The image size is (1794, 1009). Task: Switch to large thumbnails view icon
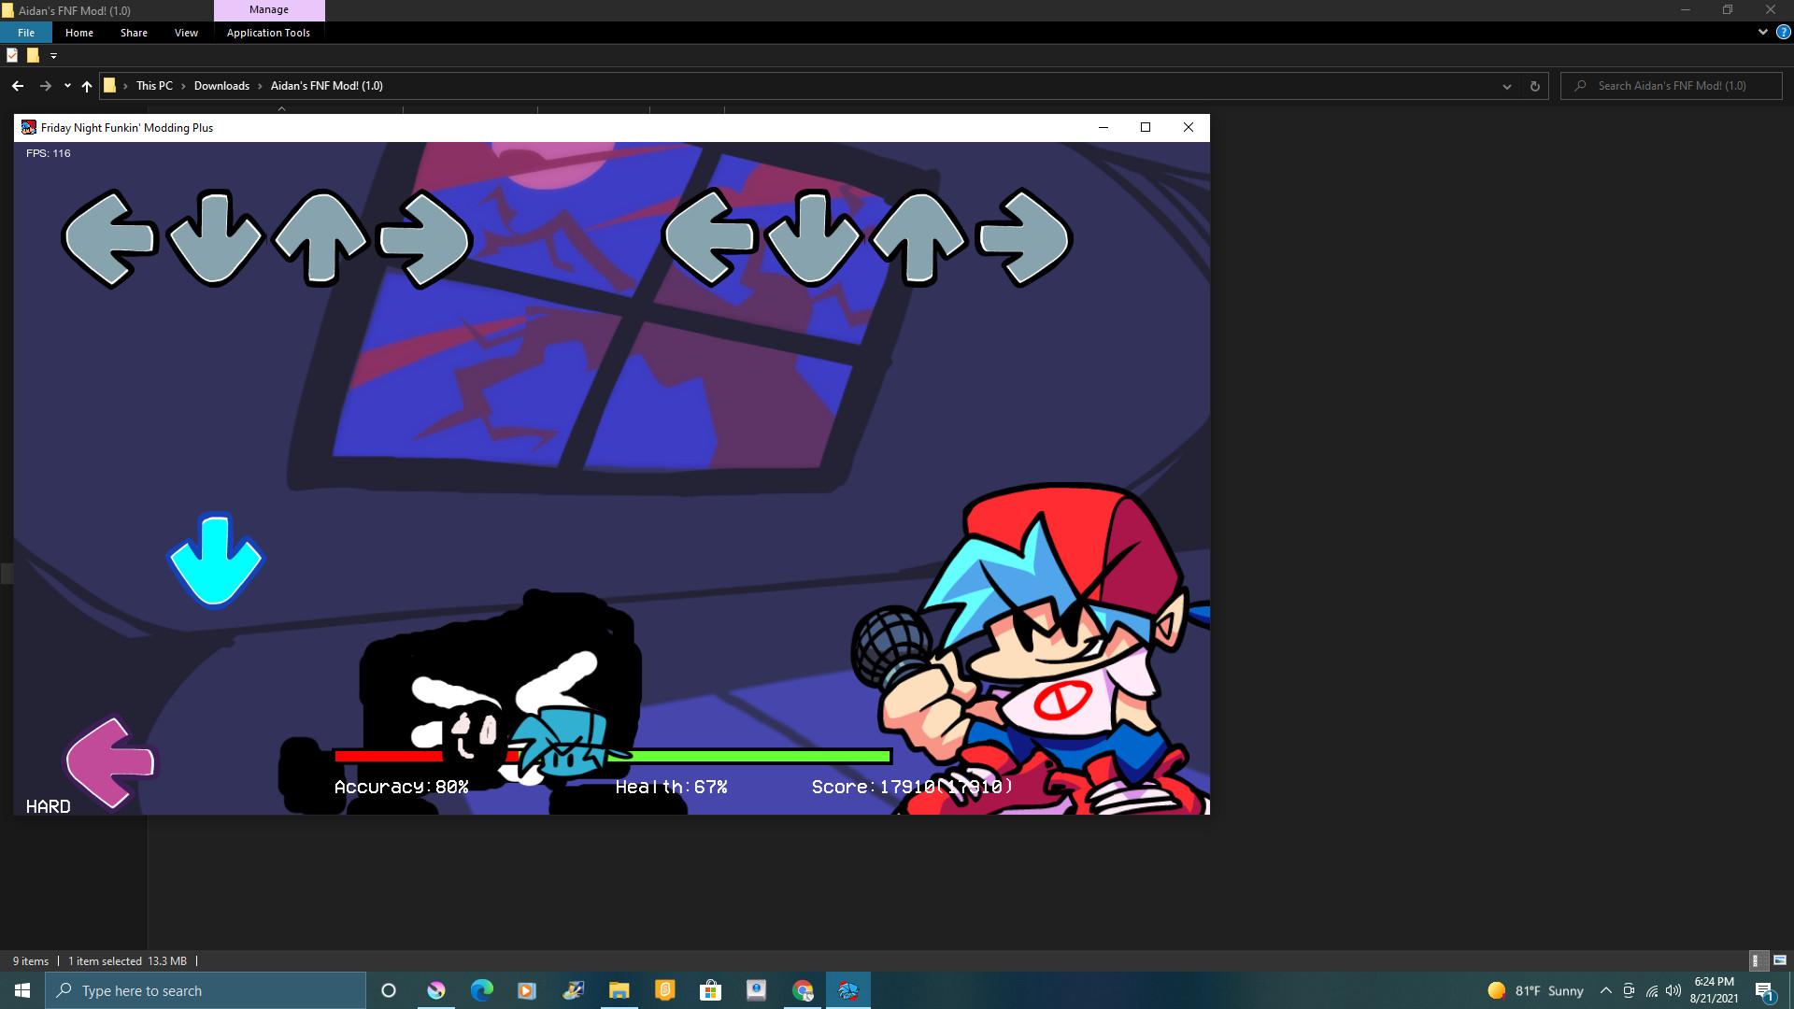click(x=1780, y=960)
